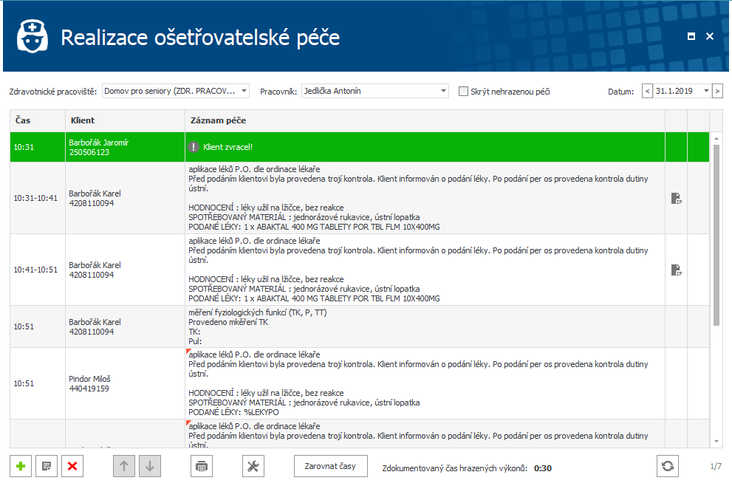Screen dimensions: 732x486
Task: Click the vertical scrollbar thumb
Action: [716, 235]
